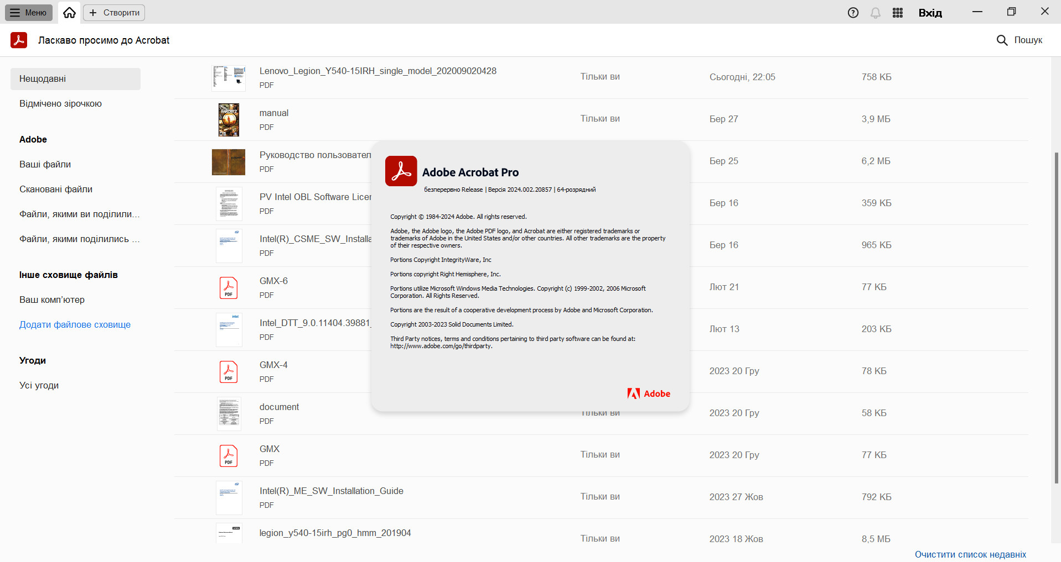
Task: Open the Intel_DTT_9.0 file thumbnail
Action: coord(229,330)
